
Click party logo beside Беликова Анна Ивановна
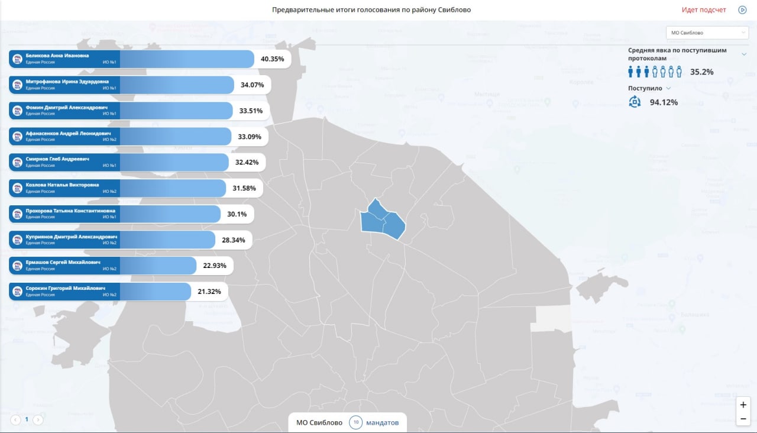17,59
